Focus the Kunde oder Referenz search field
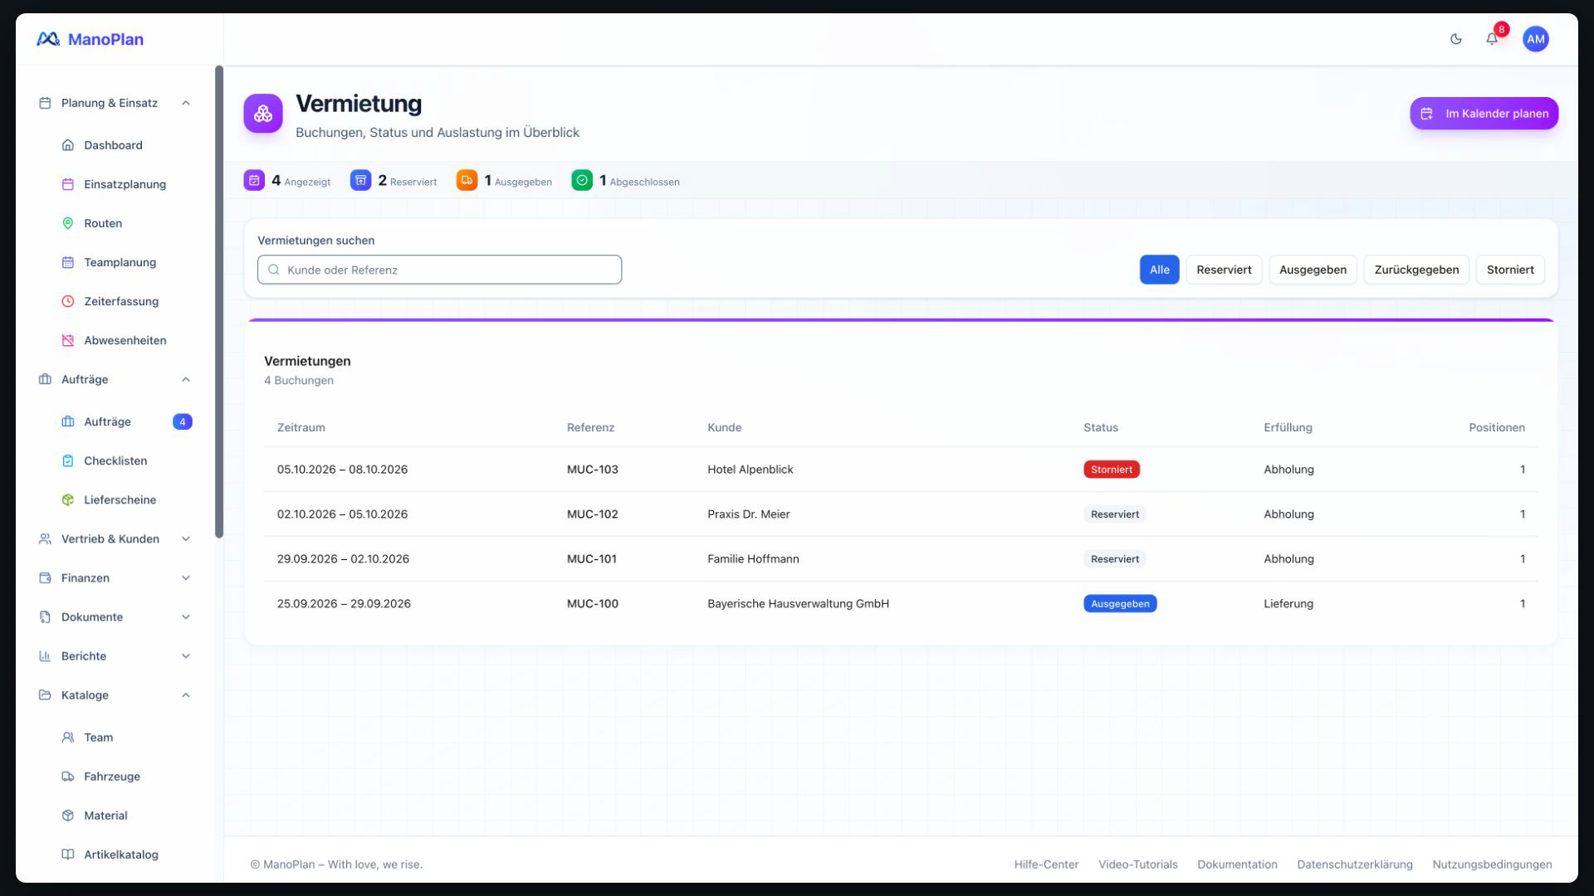 click(x=439, y=270)
